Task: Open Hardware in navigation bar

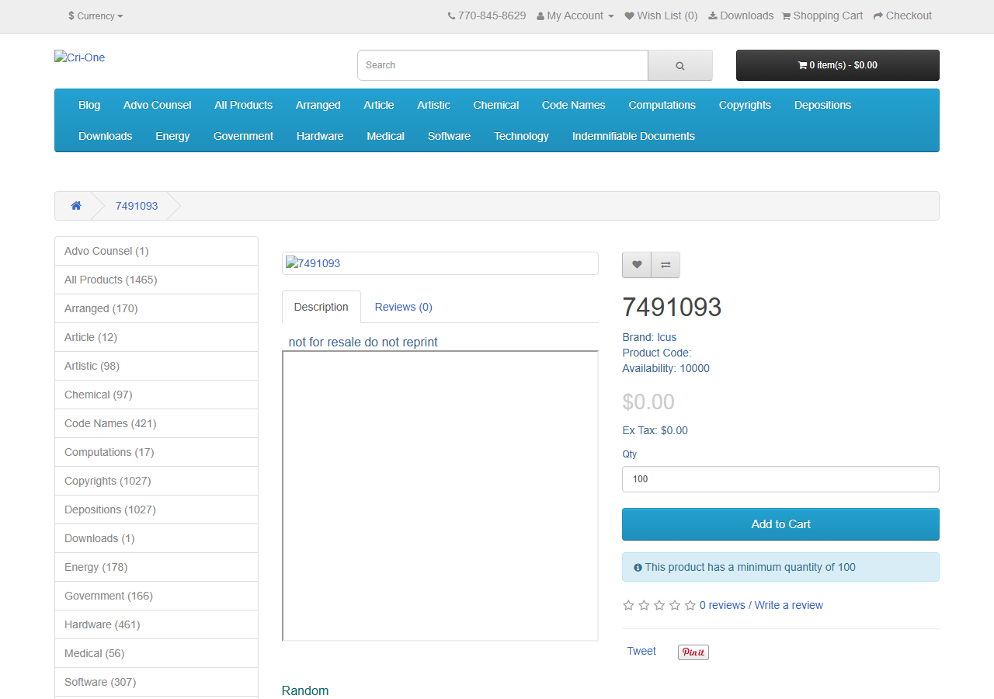Action: (320, 136)
